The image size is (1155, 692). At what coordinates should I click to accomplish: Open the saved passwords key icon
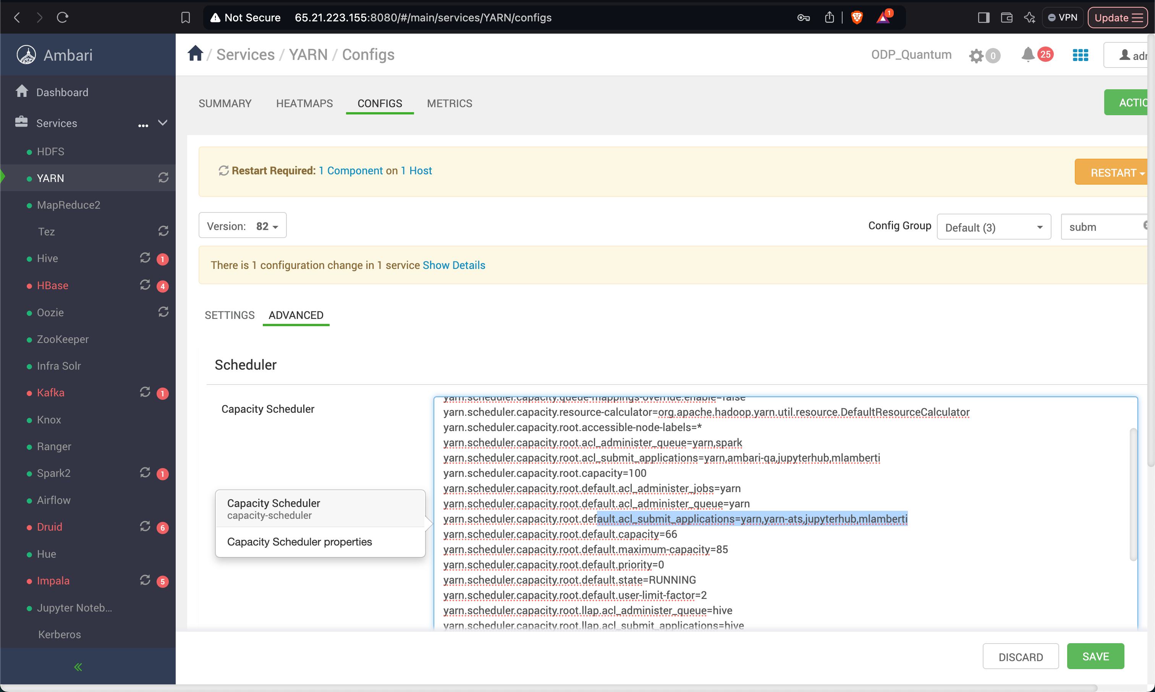point(803,18)
